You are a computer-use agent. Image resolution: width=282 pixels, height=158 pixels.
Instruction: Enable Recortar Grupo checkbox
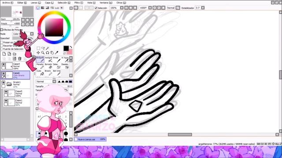[x=2, y=46]
